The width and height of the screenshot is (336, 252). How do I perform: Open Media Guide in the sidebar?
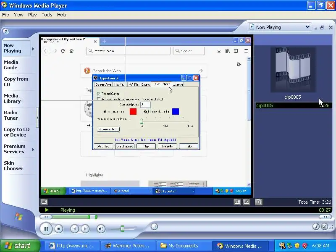pyautogui.click(x=11, y=65)
